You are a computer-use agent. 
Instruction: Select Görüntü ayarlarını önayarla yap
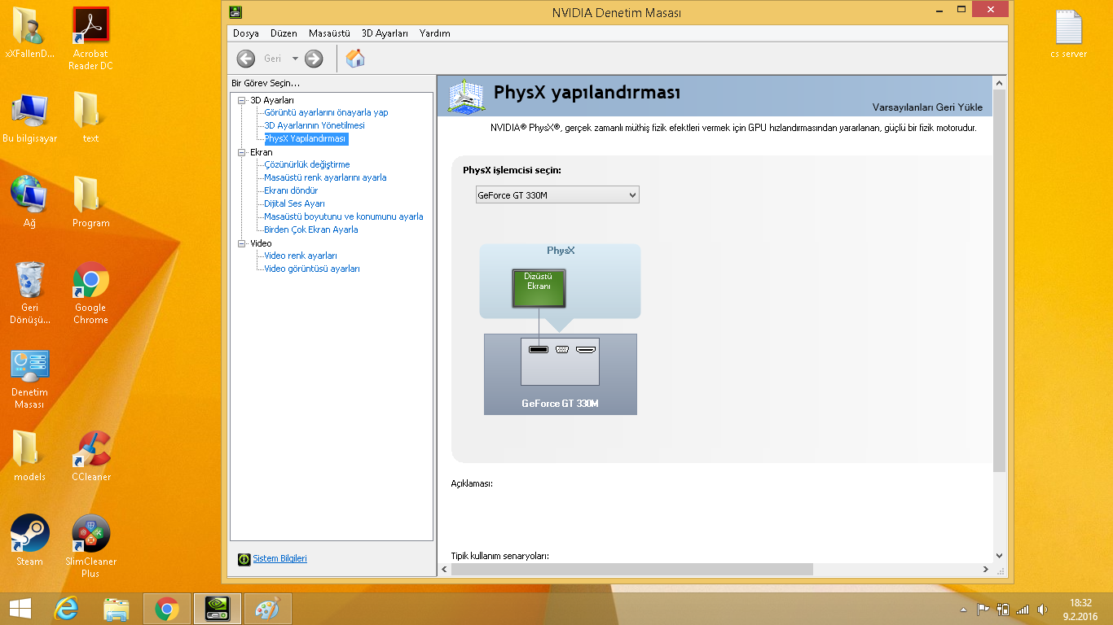point(326,112)
